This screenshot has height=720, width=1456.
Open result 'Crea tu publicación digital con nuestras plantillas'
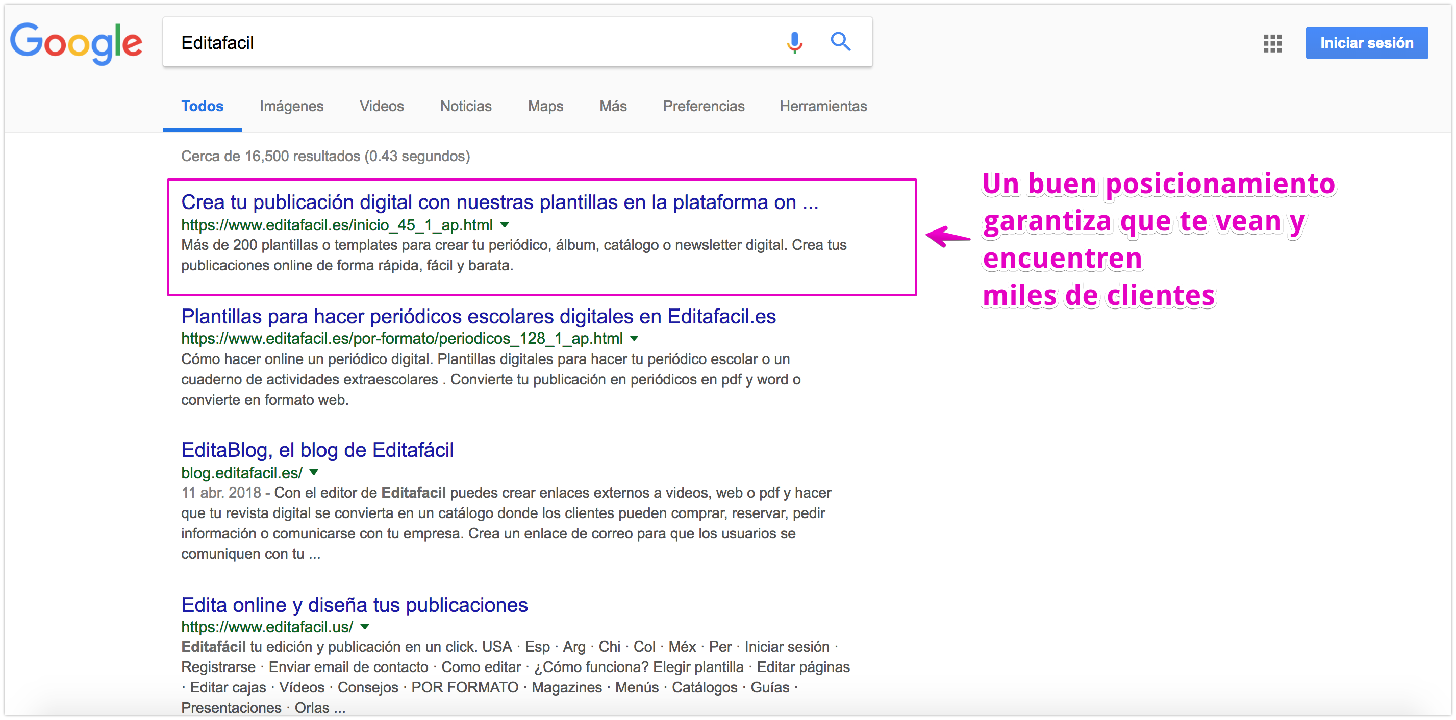(499, 202)
